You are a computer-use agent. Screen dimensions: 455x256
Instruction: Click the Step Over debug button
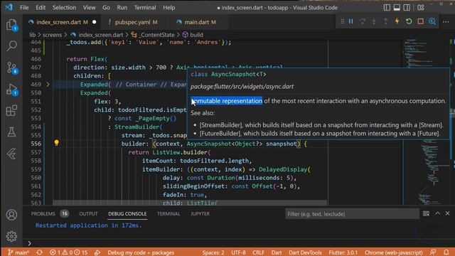363,21
